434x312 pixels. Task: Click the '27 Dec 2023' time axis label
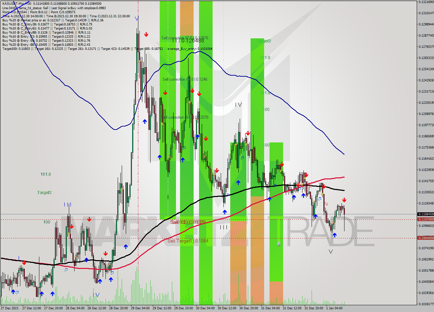pyautogui.click(x=10, y=308)
